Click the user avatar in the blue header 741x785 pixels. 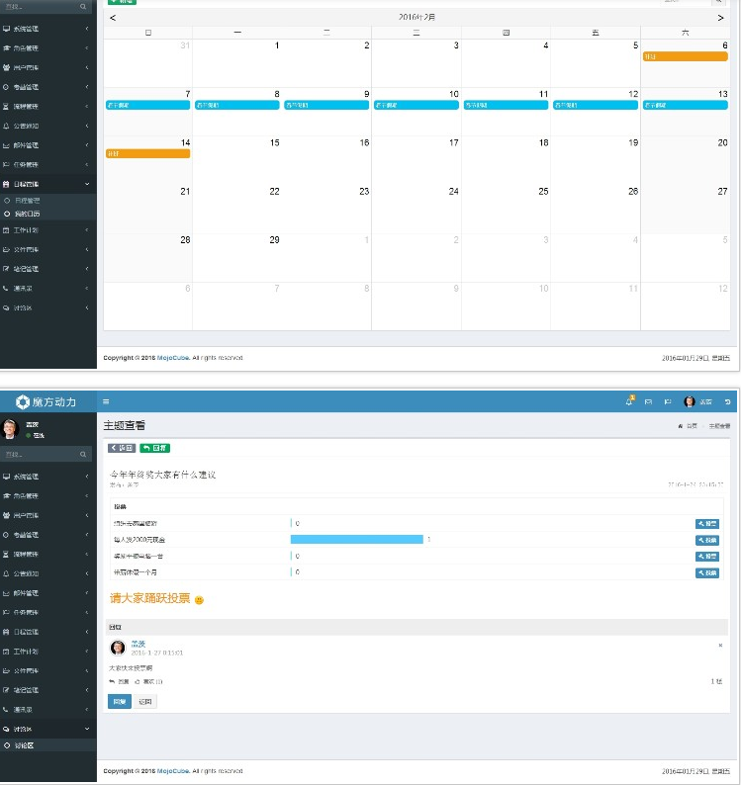click(x=690, y=401)
